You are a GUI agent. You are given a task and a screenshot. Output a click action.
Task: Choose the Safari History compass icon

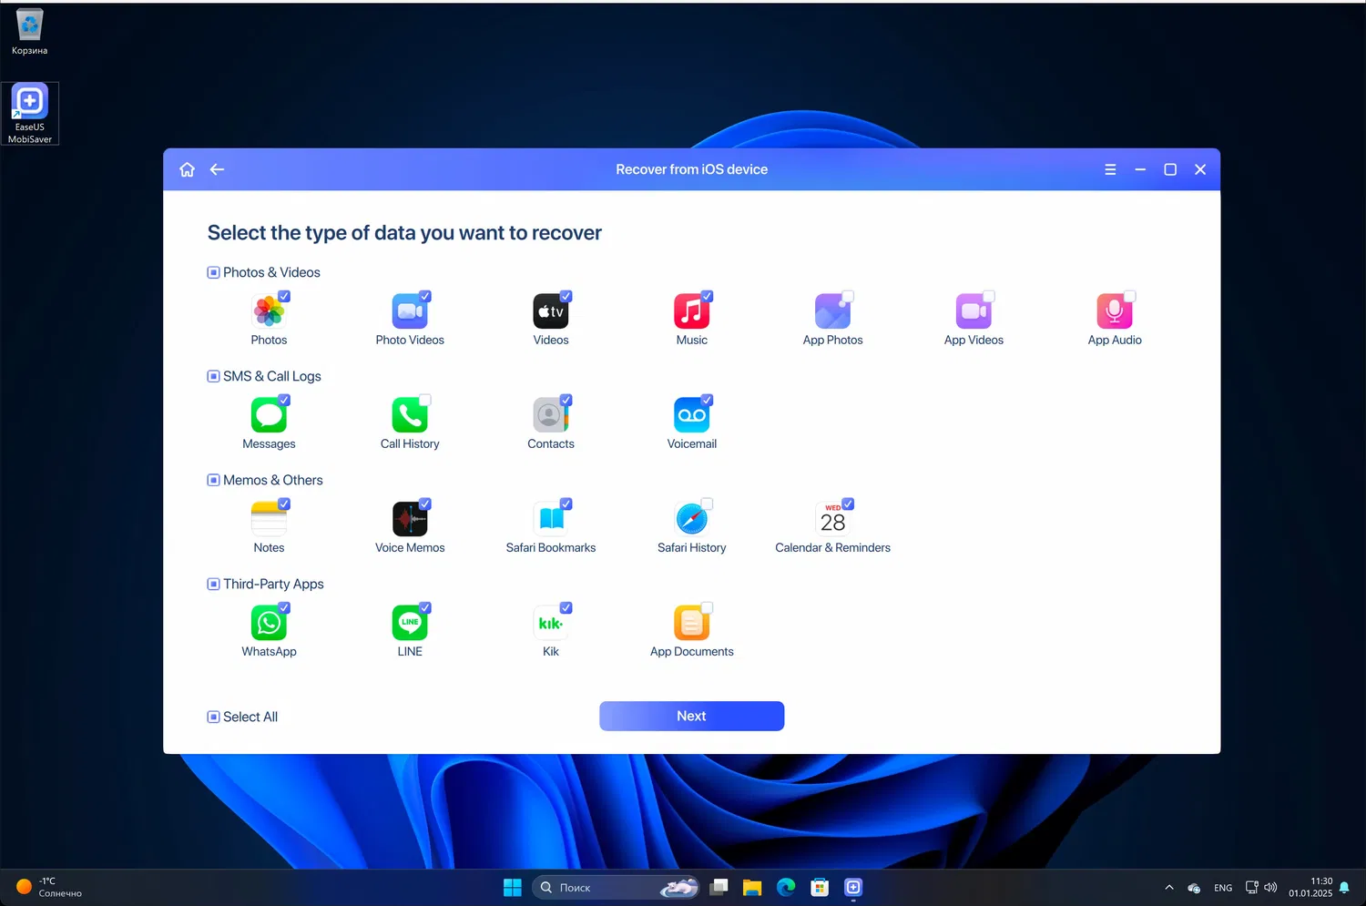tap(692, 519)
